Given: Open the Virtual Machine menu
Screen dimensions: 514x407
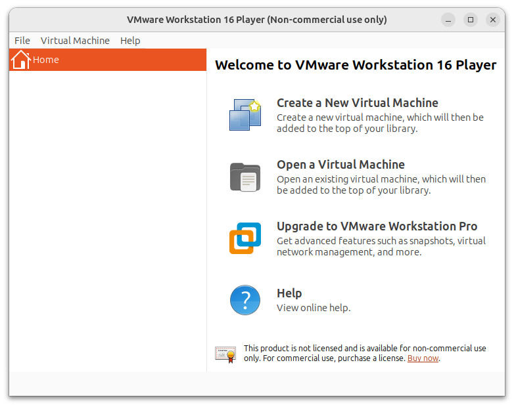Looking at the screenshot, I should click(x=75, y=41).
